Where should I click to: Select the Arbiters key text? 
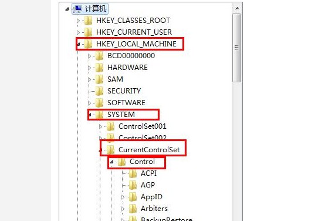pos(154,209)
